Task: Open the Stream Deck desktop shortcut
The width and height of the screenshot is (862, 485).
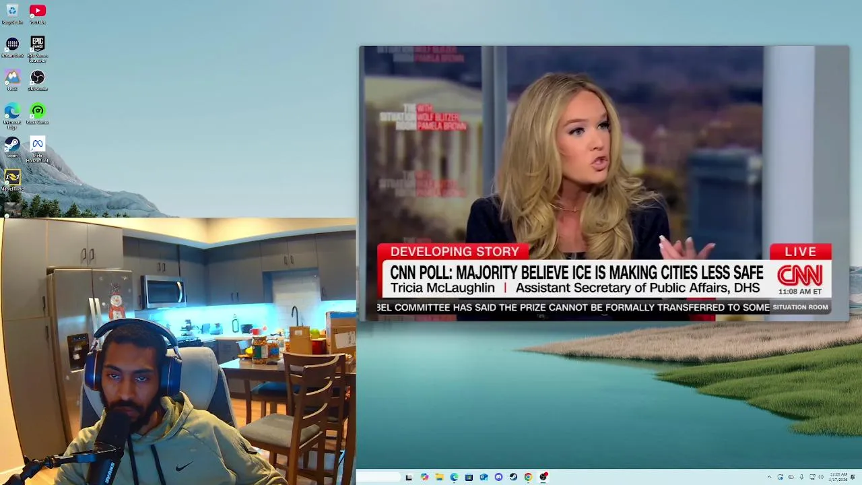Action: coord(12,47)
